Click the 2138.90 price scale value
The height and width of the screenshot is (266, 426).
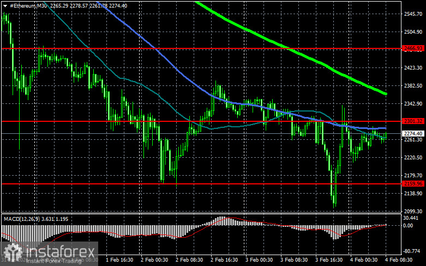click(413, 194)
